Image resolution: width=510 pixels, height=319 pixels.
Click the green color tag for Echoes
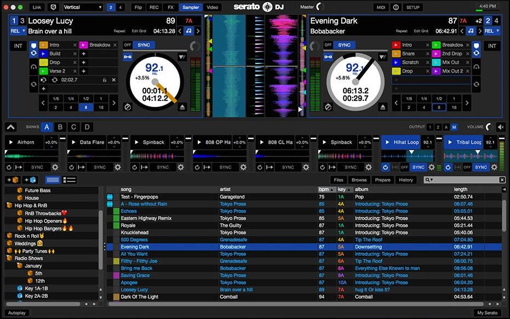tap(116, 211)
